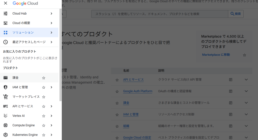Expand the IAM と管理 submenu arrow
Screen dimensions: 258x140
pyautogui.click(x=51, y=87)
